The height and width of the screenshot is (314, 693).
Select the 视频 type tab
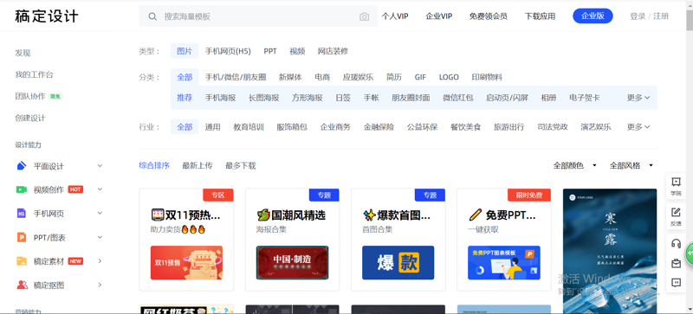(x=297, y=51)
